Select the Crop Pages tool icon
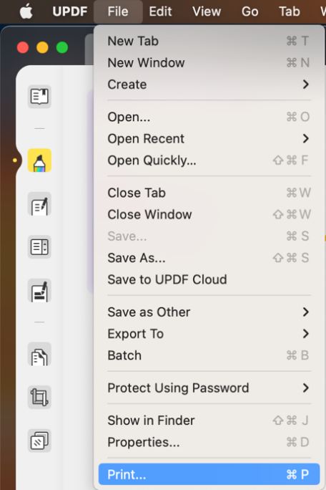 [39, 397]
